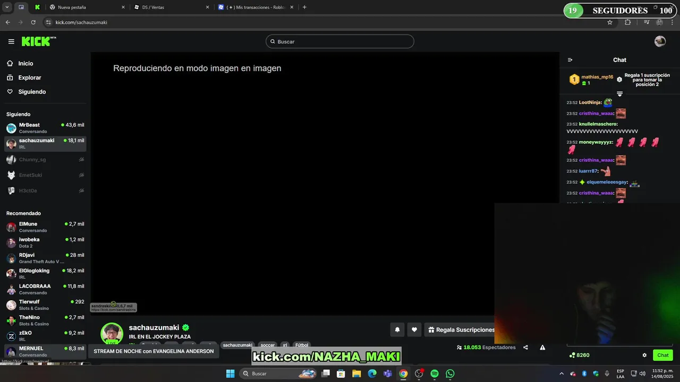Close the Nueva pestaña tab
The image size is (680, 382).
pos(123,7)
